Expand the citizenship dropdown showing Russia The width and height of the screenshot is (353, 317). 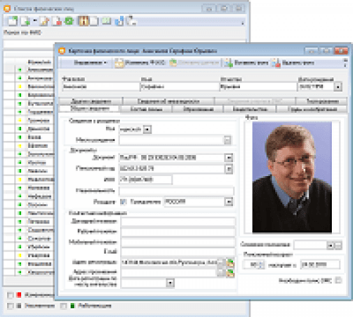[229, 202]
